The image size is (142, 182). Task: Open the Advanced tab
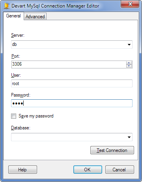35,17
